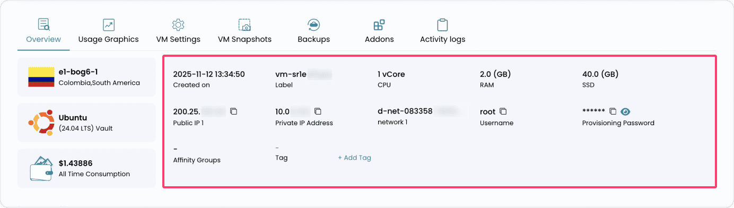Click the Ubuntu OS name
Screen dimensions: 734x208
pos(73,117)
